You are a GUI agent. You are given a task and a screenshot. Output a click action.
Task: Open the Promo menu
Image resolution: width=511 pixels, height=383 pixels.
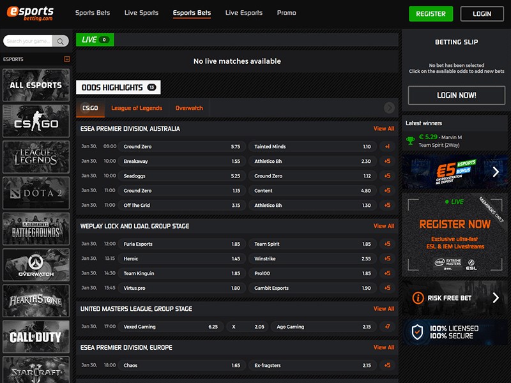click(286, 13)
